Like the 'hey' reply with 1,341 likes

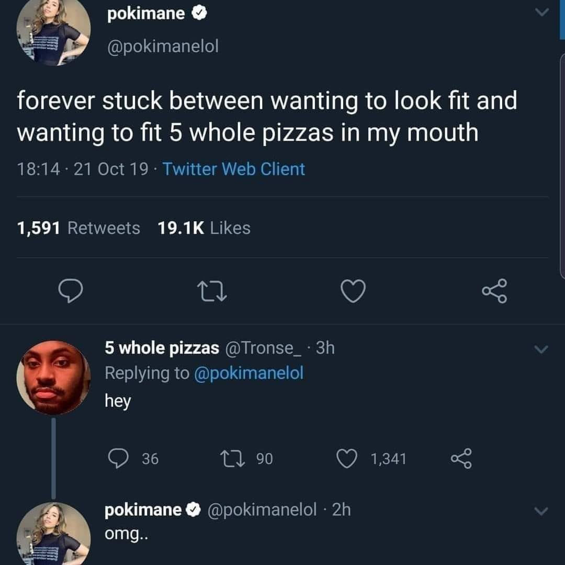pos(347,458)
